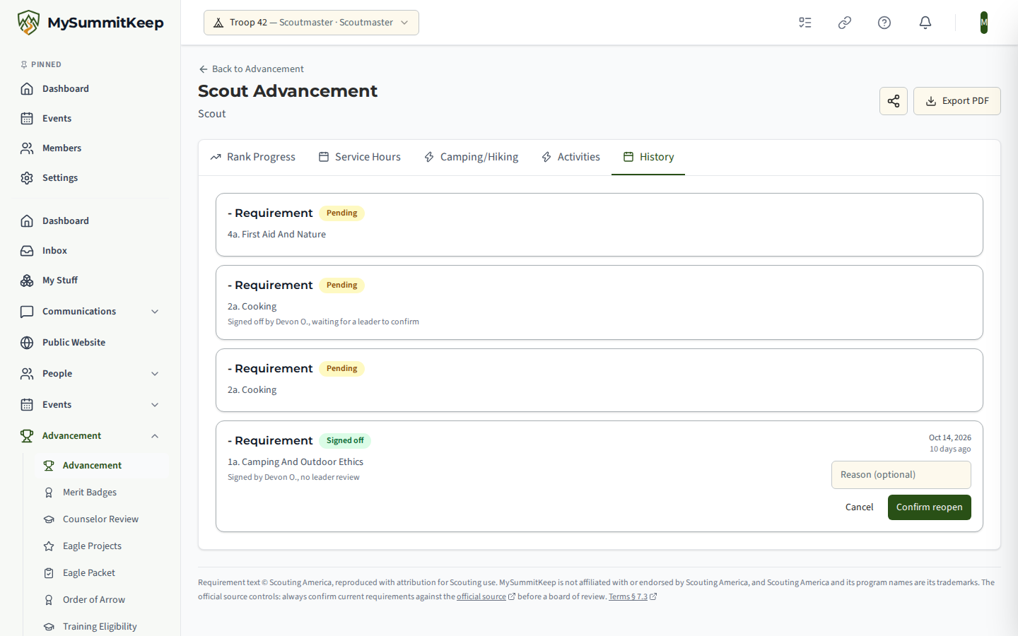This screenshot has height=636, width=1018.
Task: Open the official source link
Action: (x=486, y=597)
